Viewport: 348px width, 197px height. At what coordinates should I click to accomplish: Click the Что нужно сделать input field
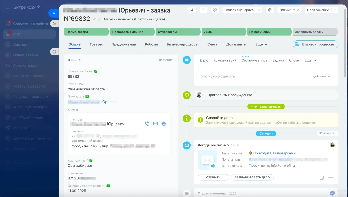coord(266,76)
